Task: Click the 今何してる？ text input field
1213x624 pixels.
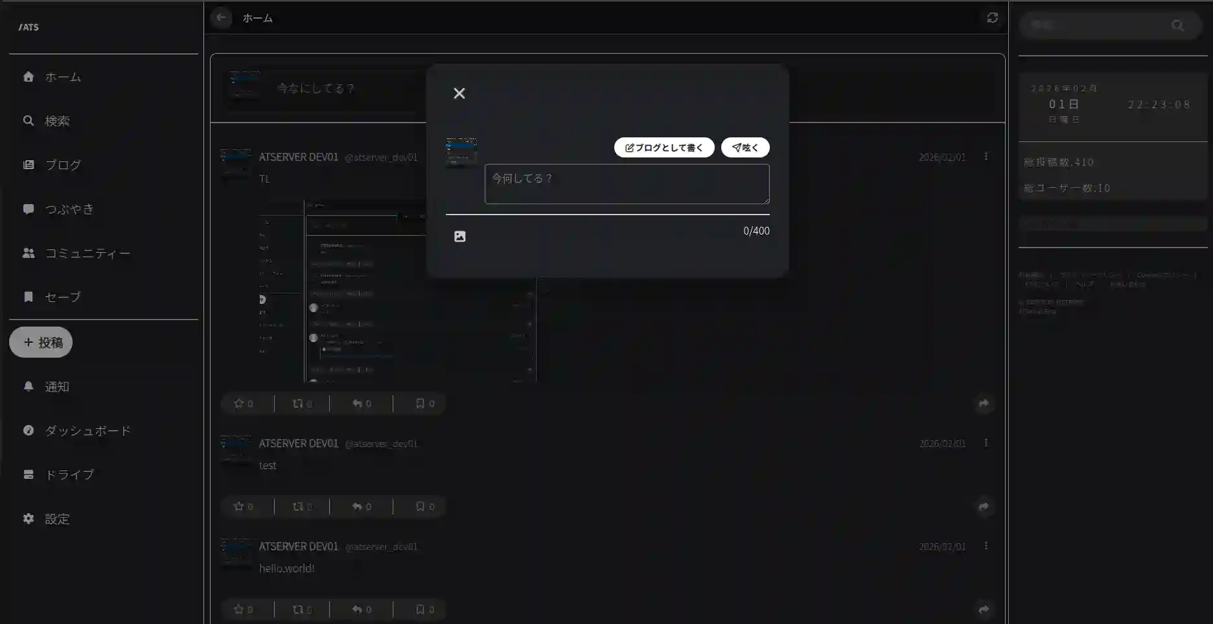Action: (626, 183)
